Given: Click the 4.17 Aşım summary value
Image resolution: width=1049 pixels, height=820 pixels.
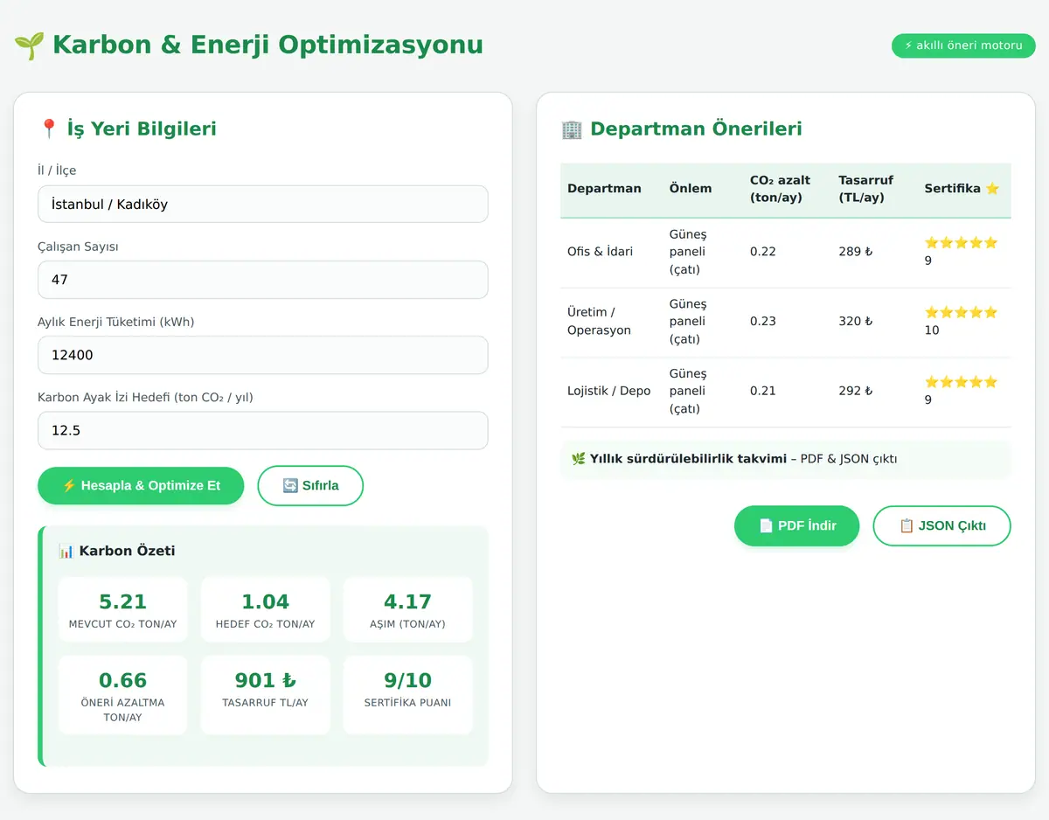Looking at the screenshot, I should click(x=407, y=601).
